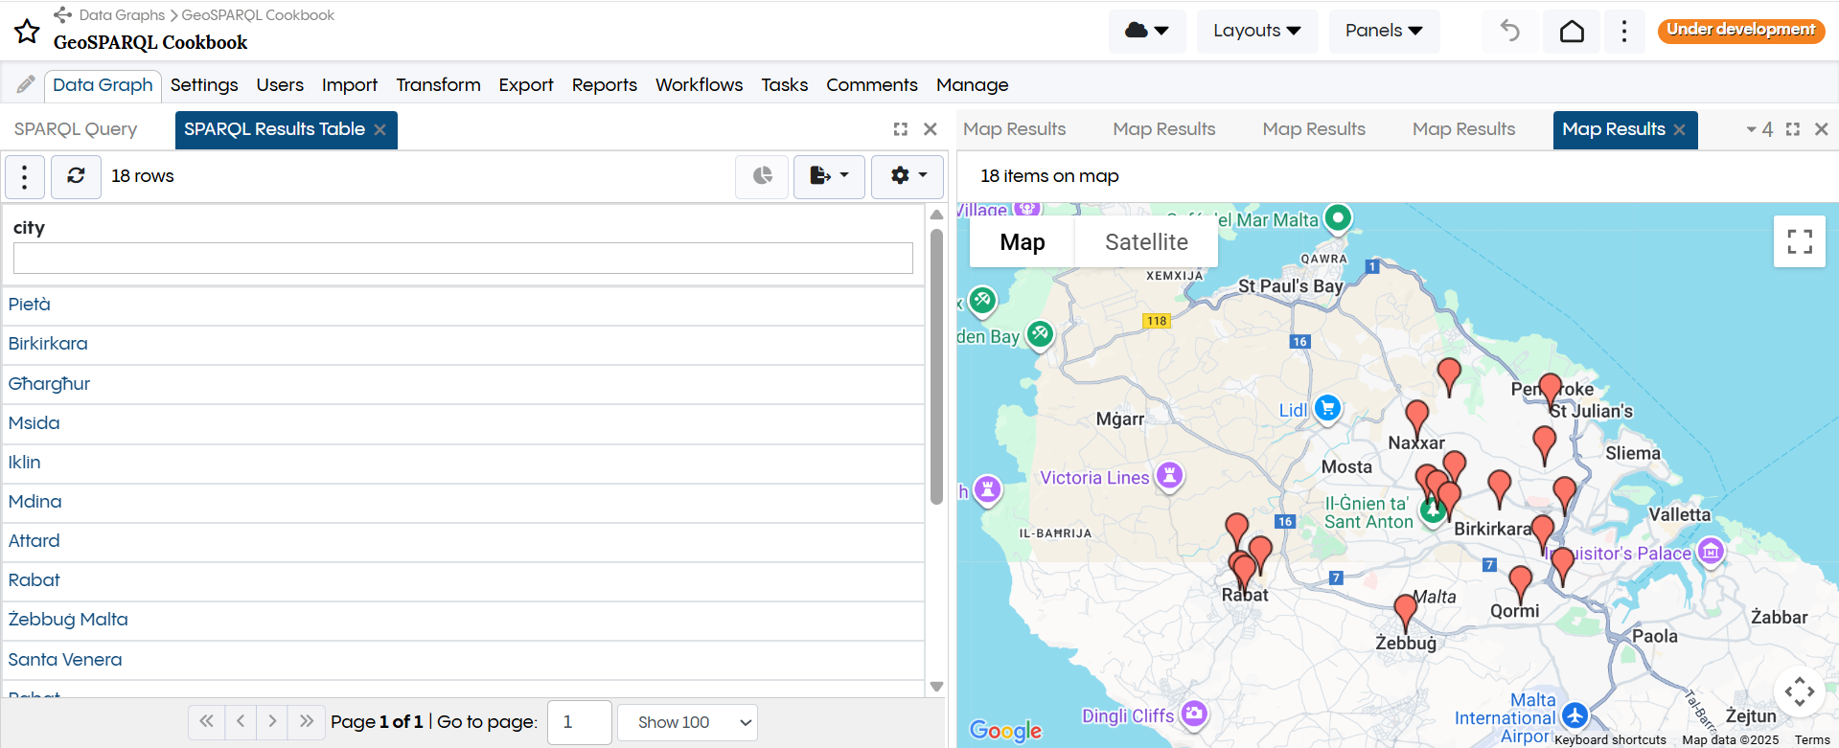This screenshot has height=748, width=1839.
Task: Click the favorite star icon
Action: point(27,32)
